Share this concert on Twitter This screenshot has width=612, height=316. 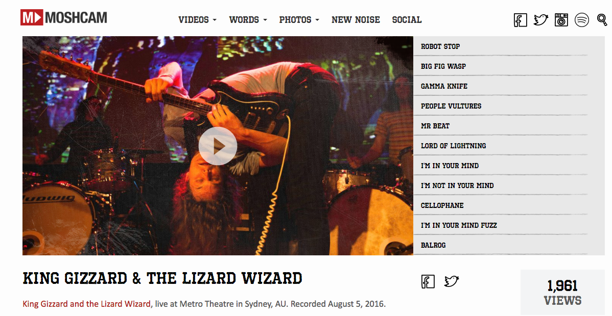click(452, 281)
